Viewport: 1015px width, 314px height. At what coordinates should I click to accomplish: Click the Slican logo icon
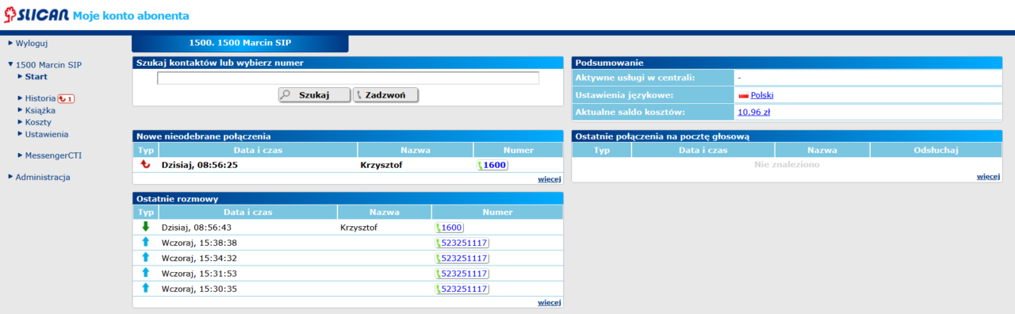[x=10, y=15]
